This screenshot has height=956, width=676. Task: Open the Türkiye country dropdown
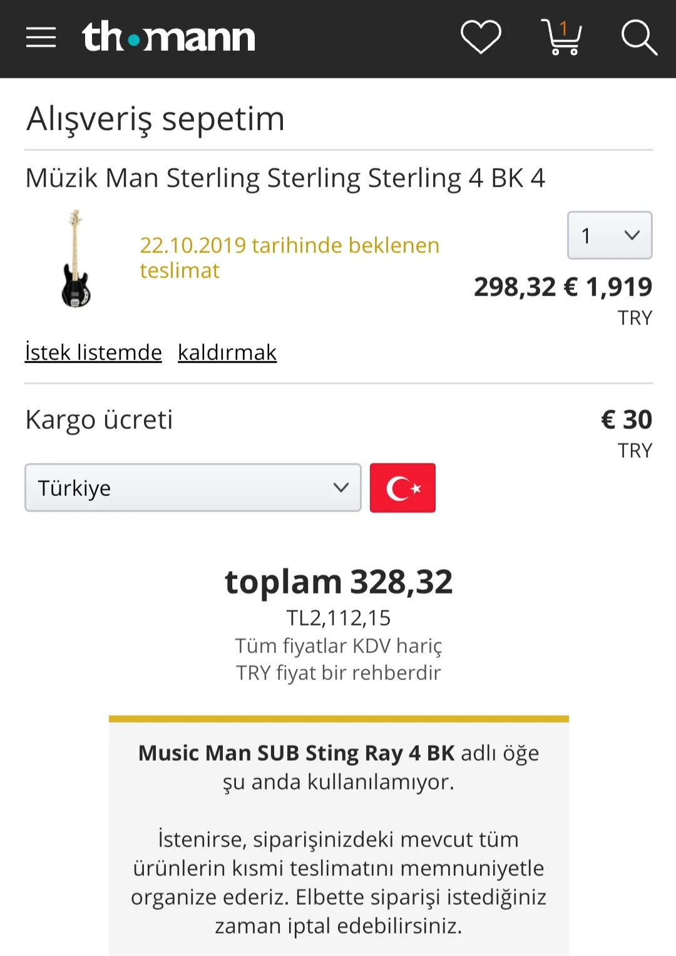(193, 488)
